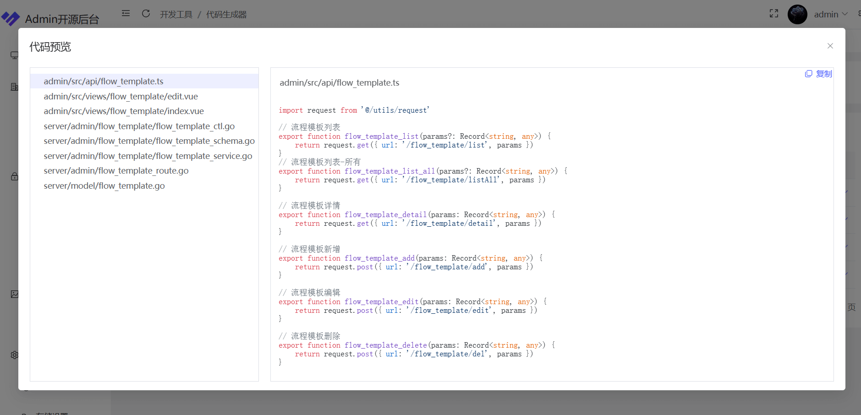Show flow_template_schema.go code
Screen dimensions: 861x415
pos(149,141)
